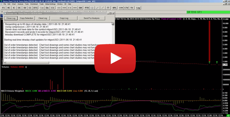This screenshot has width=230, height=117.
Task: Select the line tool beside the crosshair
Action: [97, 8]
